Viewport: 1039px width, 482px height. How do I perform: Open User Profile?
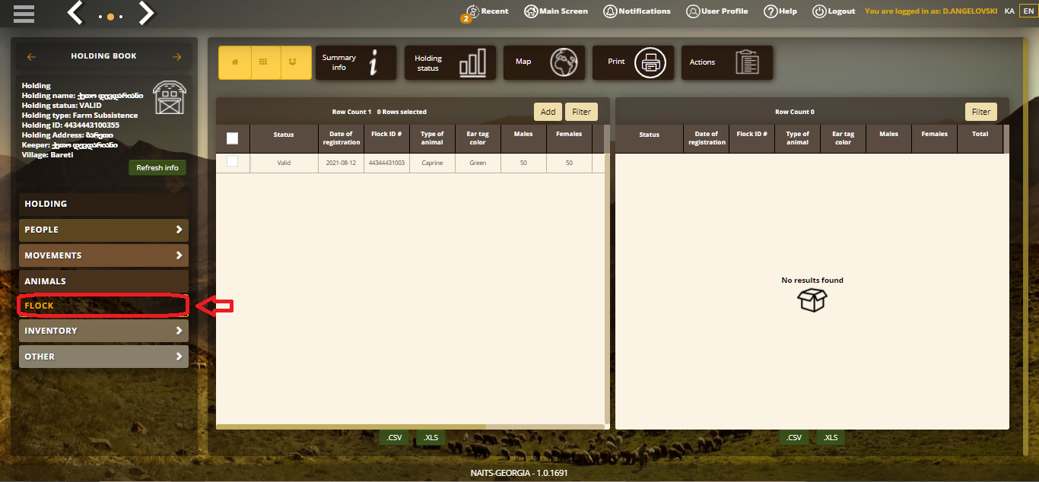click(x=716, y=11)
